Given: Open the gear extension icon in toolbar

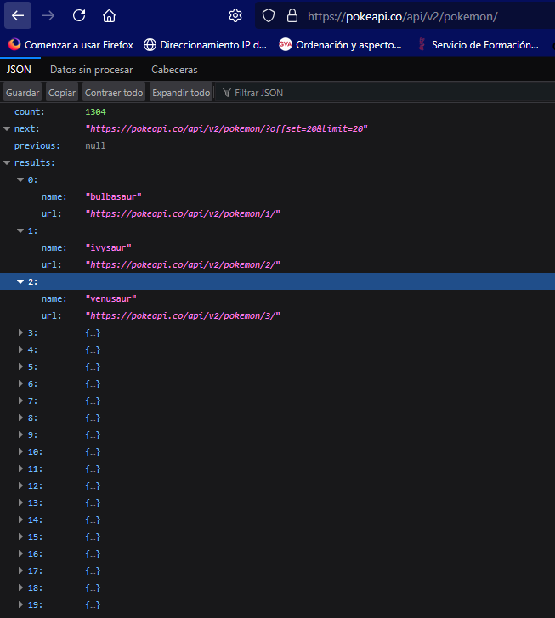Looking at the screenshot, I should click(235, 16).
